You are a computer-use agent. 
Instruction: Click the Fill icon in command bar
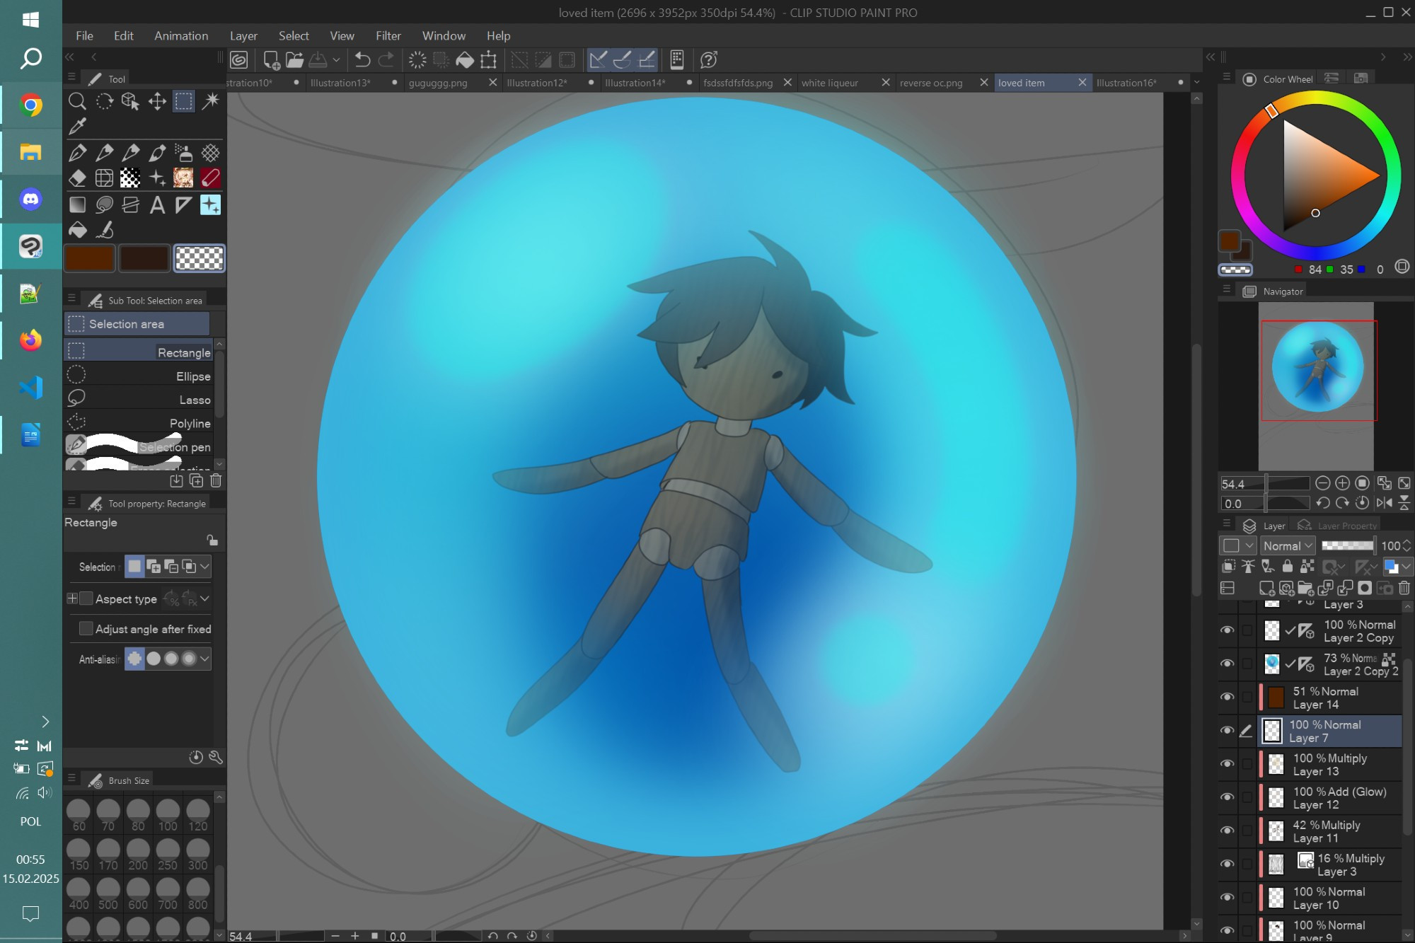[465, 60]
